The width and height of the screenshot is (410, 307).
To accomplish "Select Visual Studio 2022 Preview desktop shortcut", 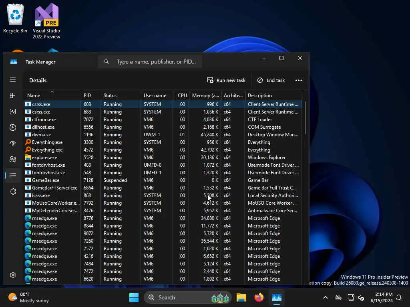I will click(46, 22).
